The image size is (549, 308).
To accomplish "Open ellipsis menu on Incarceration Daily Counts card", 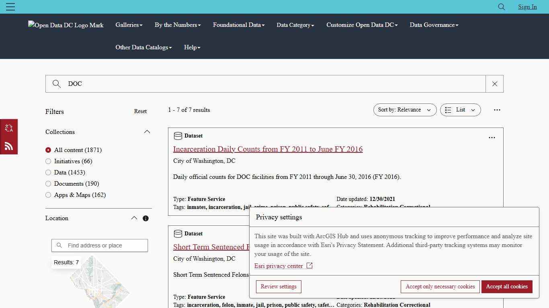I will (x=492, y=138).
